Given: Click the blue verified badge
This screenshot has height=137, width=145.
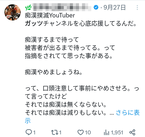Looking at the screenshot, I should coord(96,7).
